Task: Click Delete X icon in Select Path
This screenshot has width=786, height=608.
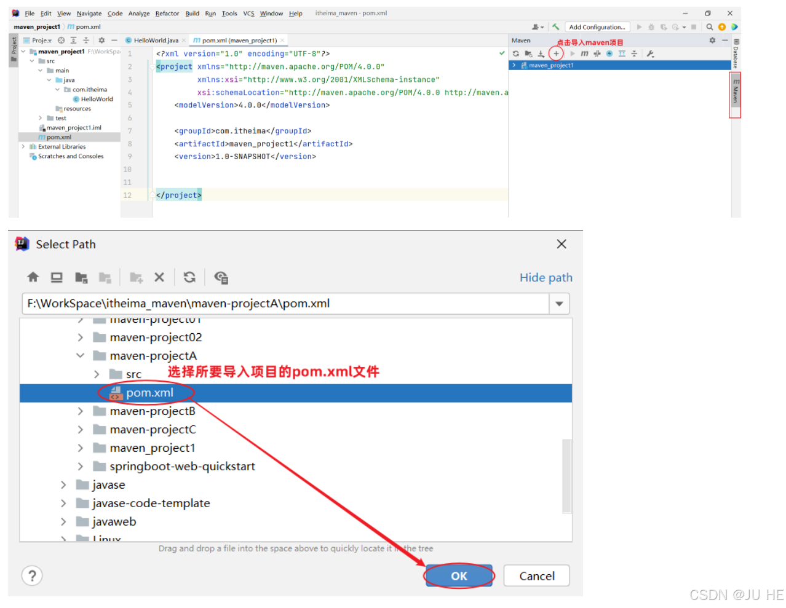Action: pyautogui.click(x=159, y=277)
